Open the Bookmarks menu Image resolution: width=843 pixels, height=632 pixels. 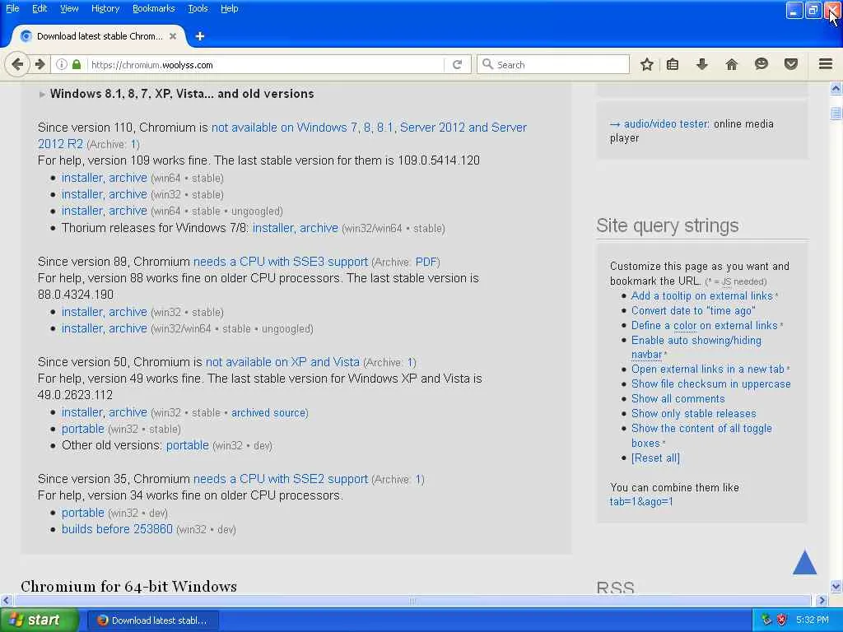154,8
